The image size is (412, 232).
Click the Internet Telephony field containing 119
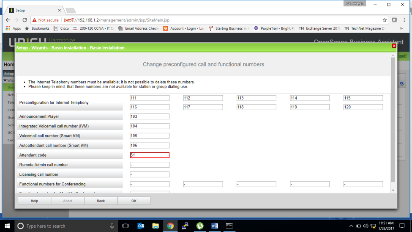(x=309, y=107)
